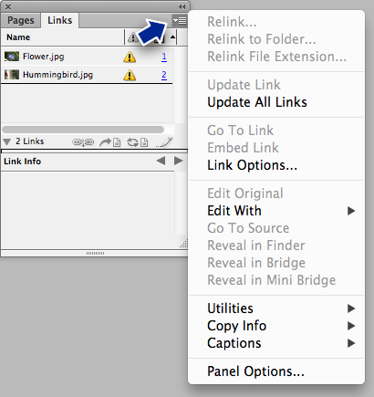
Task: Click the Go To Link icon
Action: (110, 142)
